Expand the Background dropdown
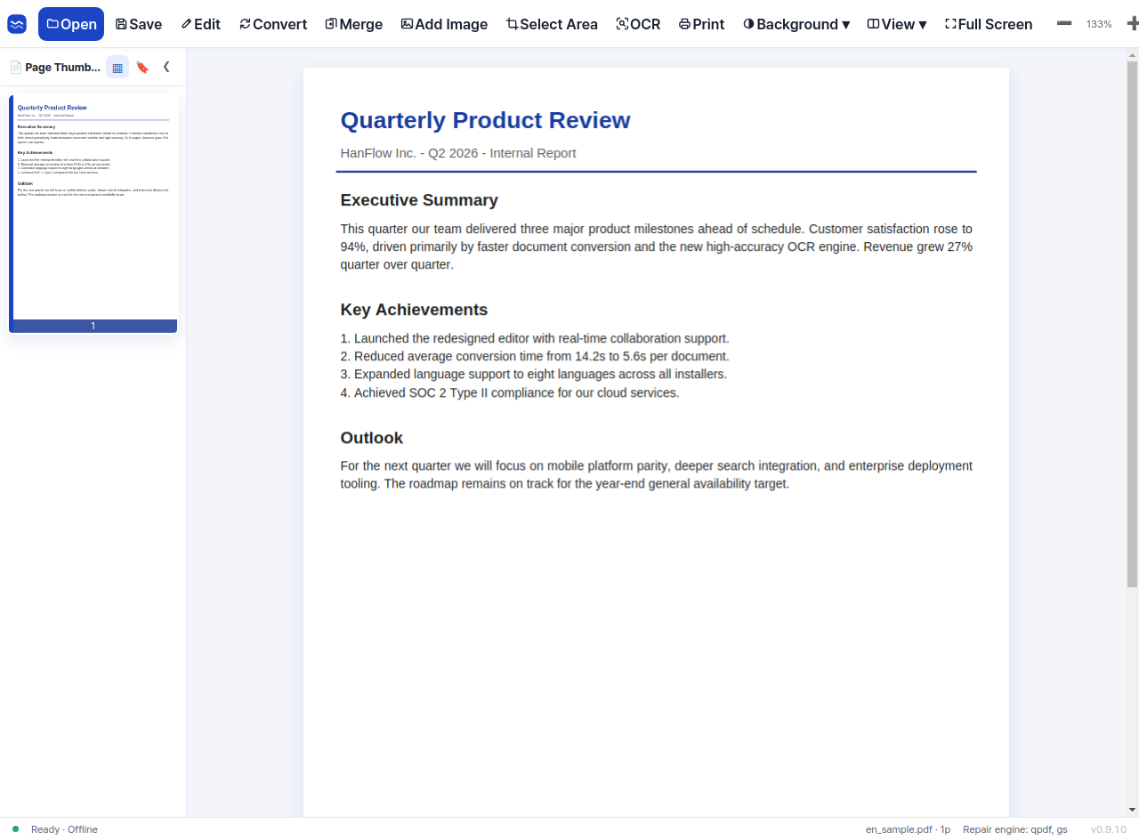1139x840 pixels. tap(796, 24)
